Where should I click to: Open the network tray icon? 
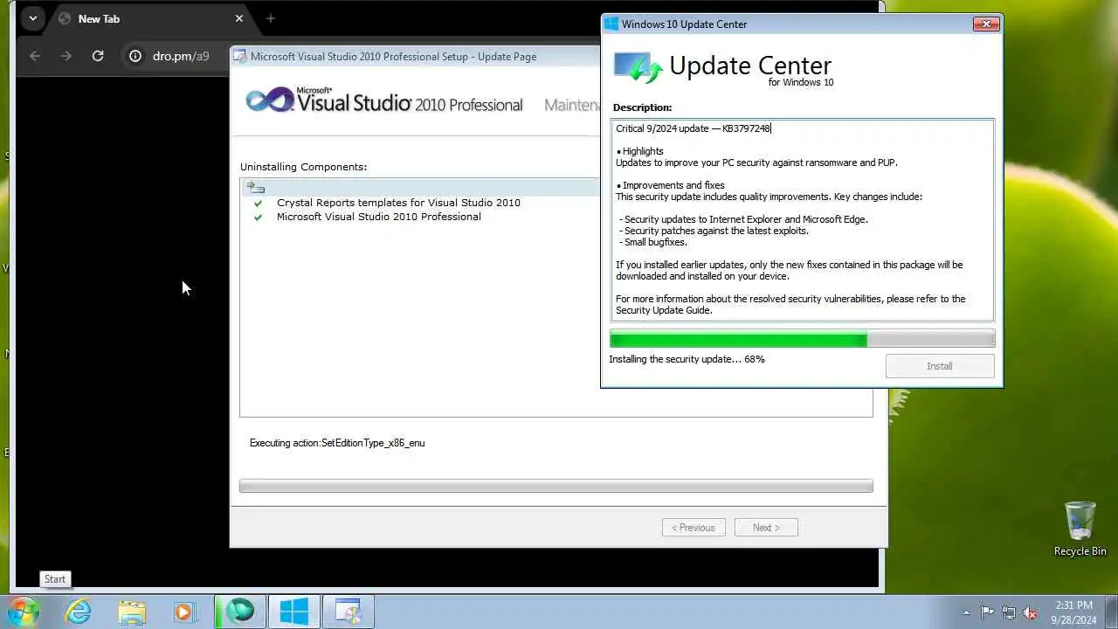click(x=1009, y=612)
